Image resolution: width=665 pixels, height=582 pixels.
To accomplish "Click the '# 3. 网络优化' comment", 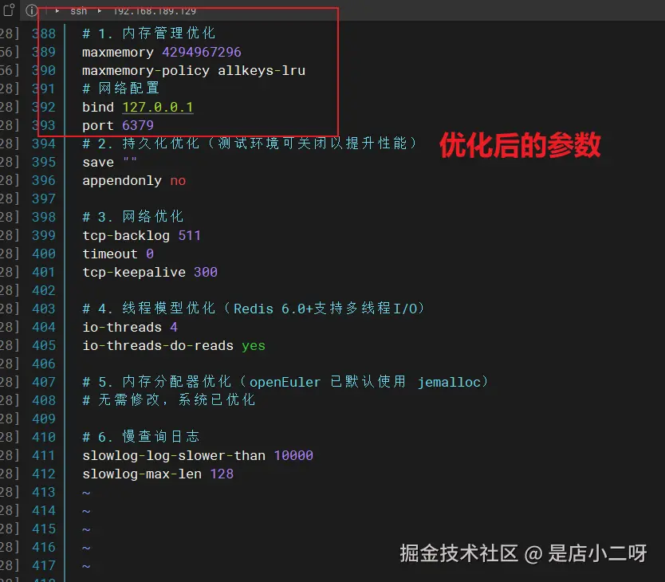I will click(x=132, y=217).
